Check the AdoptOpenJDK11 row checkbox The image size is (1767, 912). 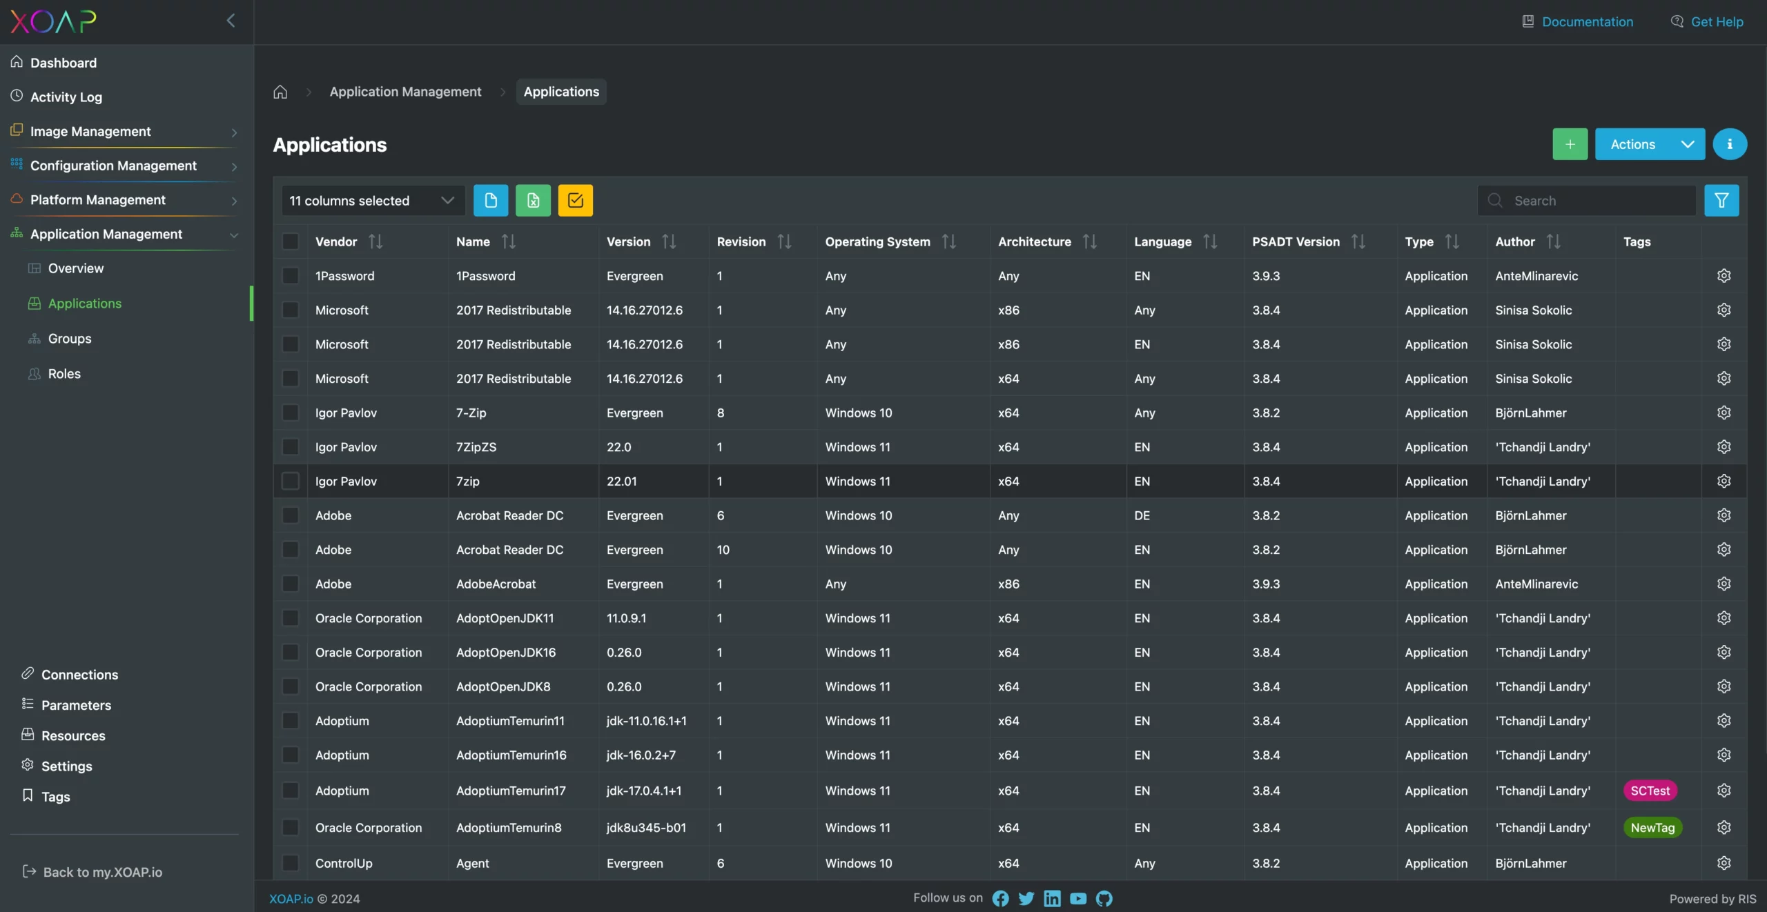coord(291,618)
